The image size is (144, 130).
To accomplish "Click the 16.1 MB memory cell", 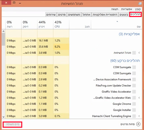I will tap(45, 41).
